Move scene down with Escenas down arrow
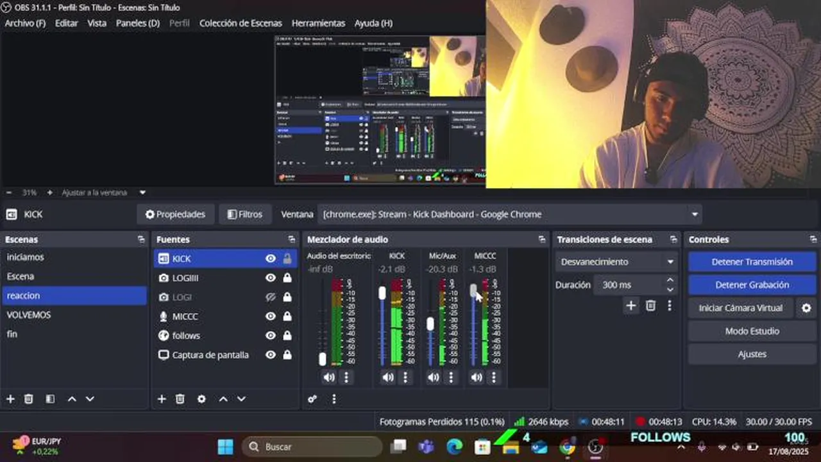821x462 pixels. pos(90,399)
